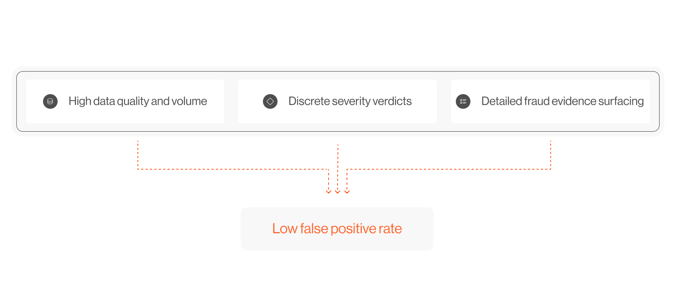Select the 'Detailed fraud evidence surfacing' label
676x294 pixels.
pos(562,101)
